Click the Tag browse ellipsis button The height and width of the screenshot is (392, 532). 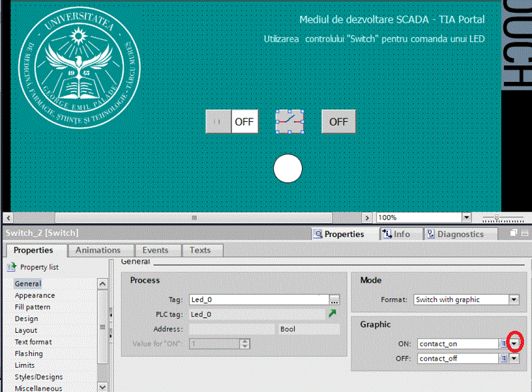(334, 299)
